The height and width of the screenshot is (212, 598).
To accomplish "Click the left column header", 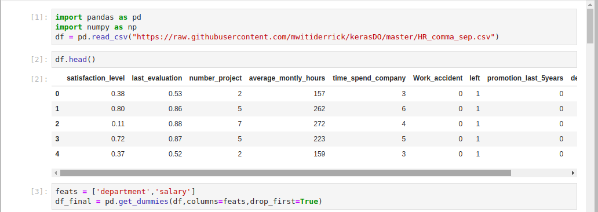I will point(475,78).
